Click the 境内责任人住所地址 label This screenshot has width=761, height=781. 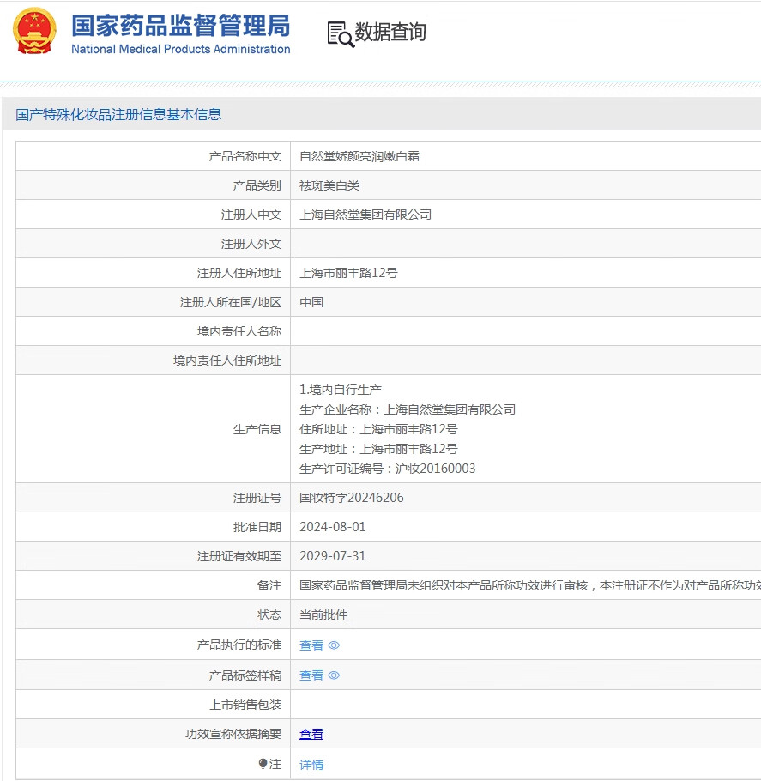click(x=227, y=360)
